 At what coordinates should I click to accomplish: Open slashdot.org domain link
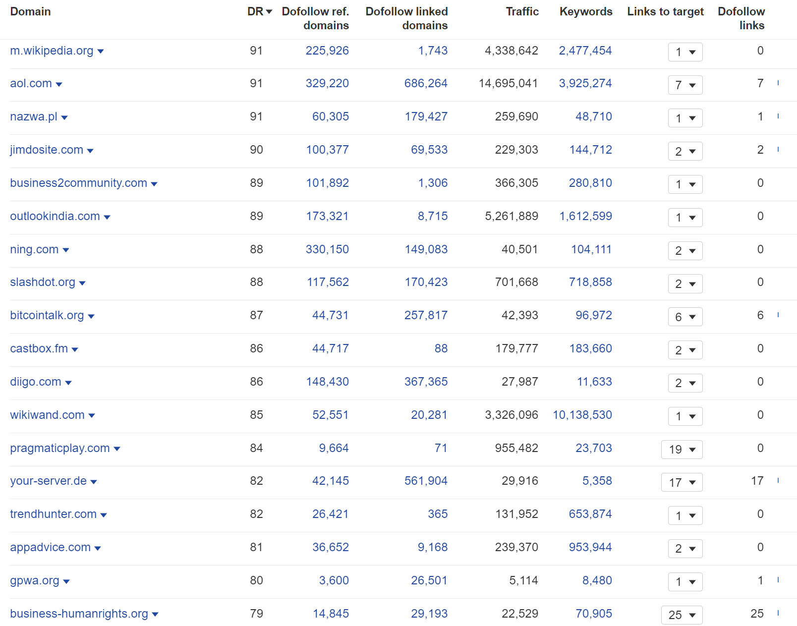tap(43, 282)
